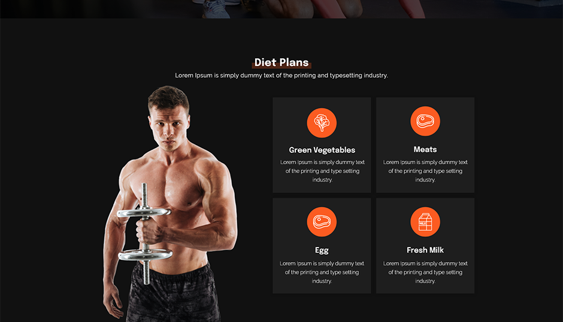Click the pink leg in the top banner
563x322 pixels.
[413, 9]
